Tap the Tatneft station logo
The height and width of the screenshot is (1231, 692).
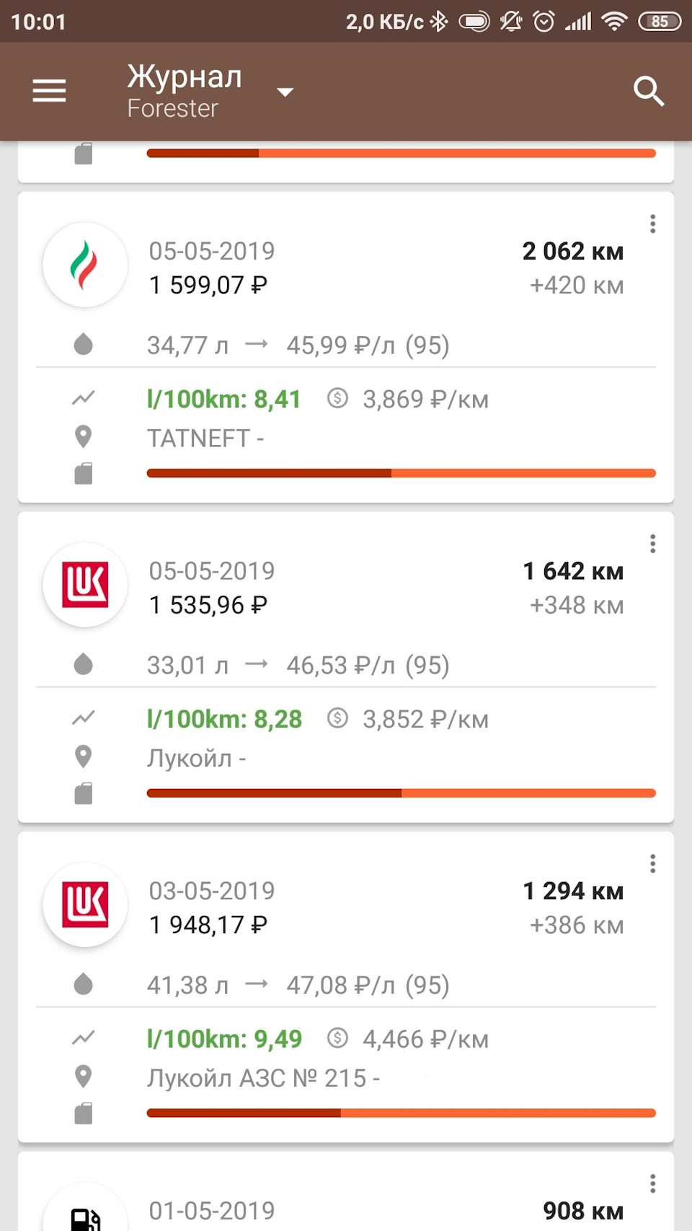coord(85,265)
